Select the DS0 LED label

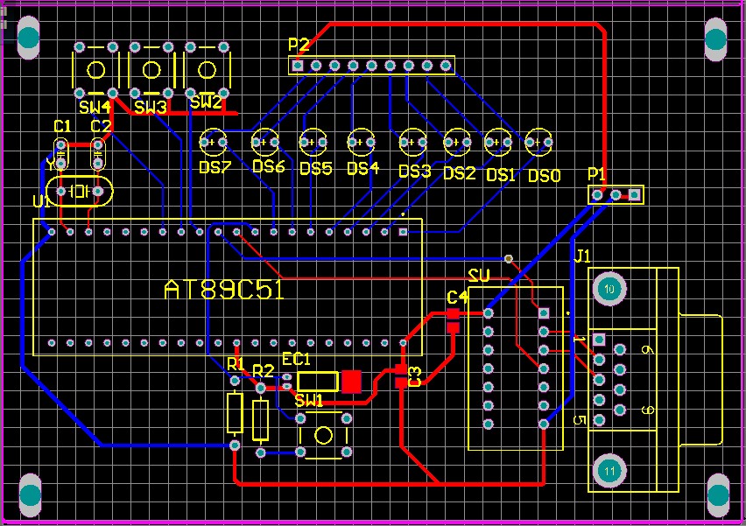545,176
